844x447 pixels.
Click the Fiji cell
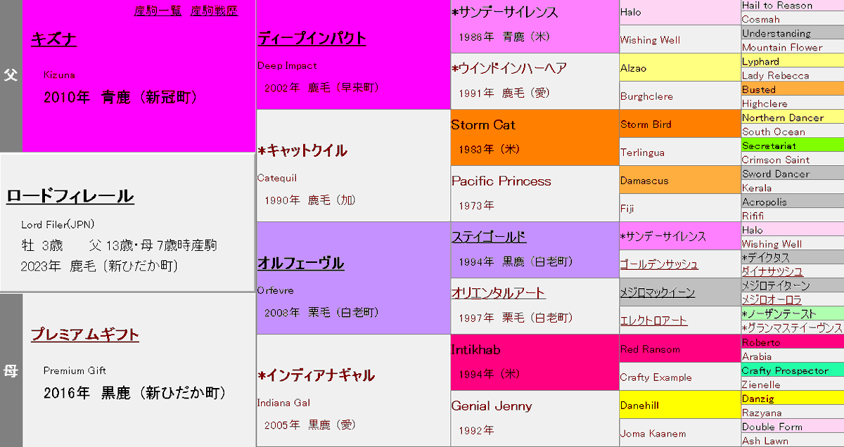click(x=680, y=208)
